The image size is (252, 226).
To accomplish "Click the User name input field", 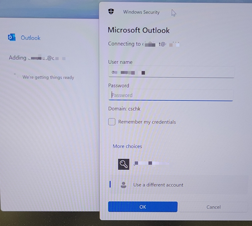I will point(171,72).
